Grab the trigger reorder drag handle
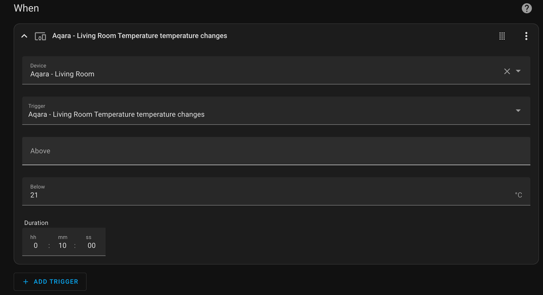The width and height of the screenshot is (543, 295). (502, 36)
